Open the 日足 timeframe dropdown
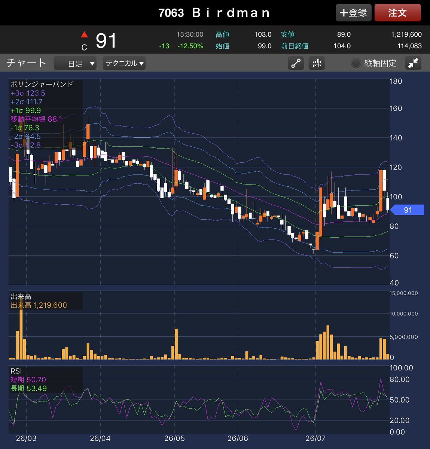Image resolution: width=430 pixels, height=449 pixels. [x=75, y=63]
